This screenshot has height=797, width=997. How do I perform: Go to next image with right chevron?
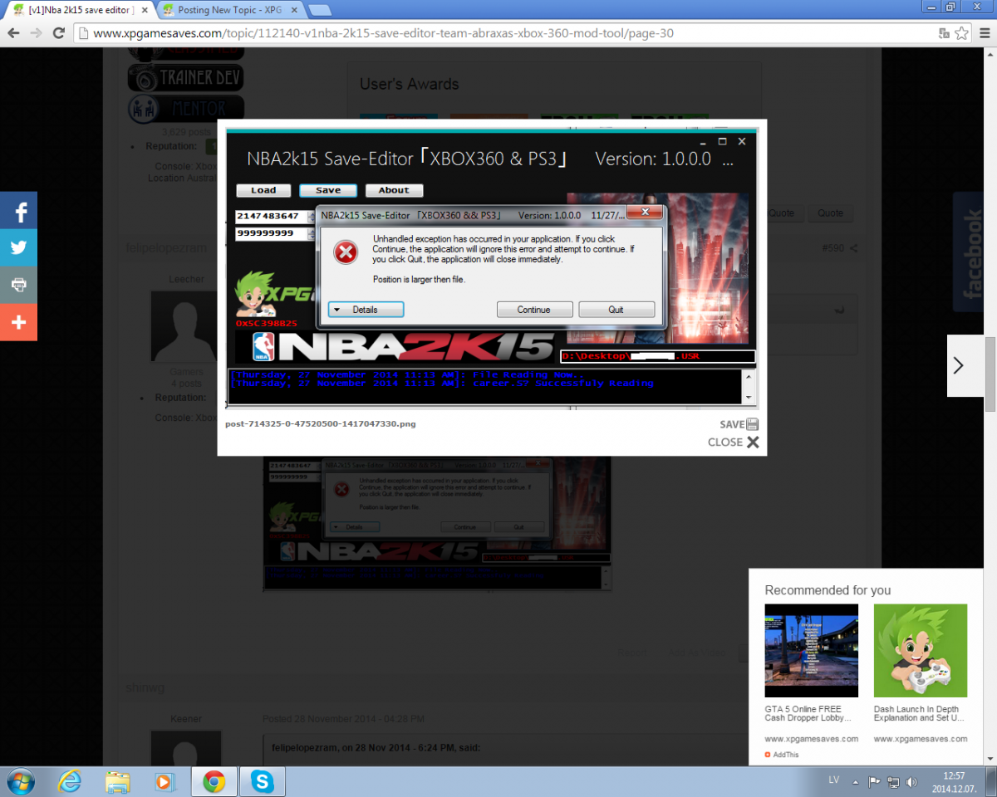click(958, 365)
